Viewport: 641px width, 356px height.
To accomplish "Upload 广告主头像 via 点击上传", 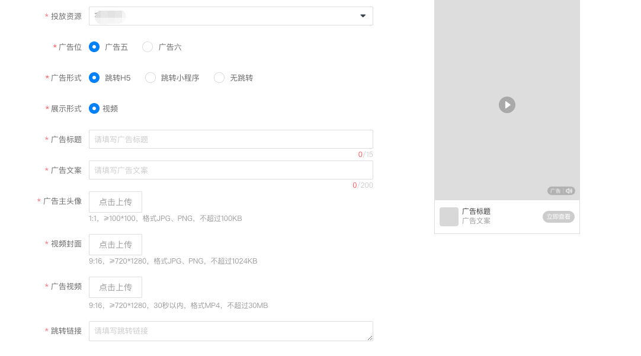I will 116,202.
